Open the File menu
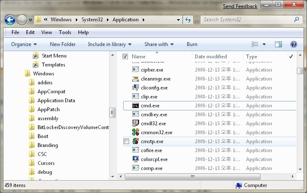Screen dimensions: 307x193 (x=15, y=32)
